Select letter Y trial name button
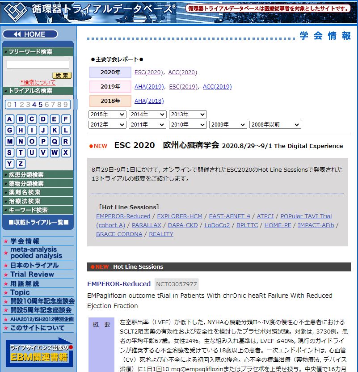Image resolution: width=358 pixels, height=372 pixels. click(9, 164)
